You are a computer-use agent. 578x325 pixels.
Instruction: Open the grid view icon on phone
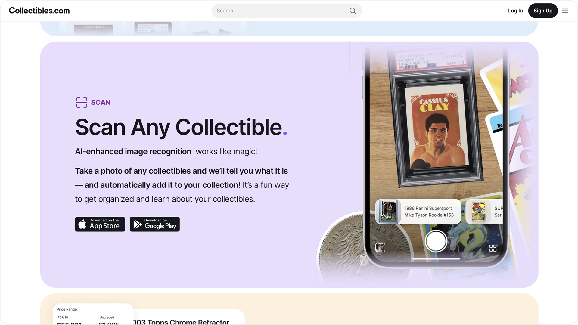[493, 248]
